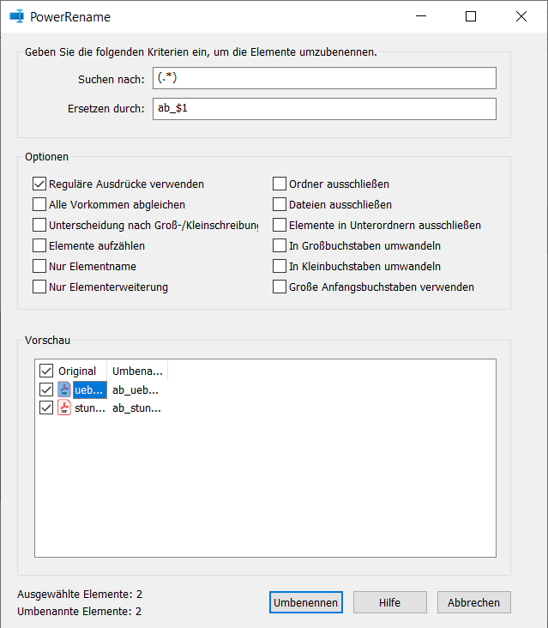The height and width of the screenshot is (628, 548).
Task: Tick 'In Kleinbuchstaben umwandeln'
Action: click(280, 266)
